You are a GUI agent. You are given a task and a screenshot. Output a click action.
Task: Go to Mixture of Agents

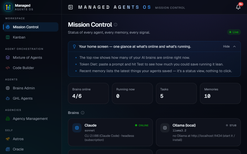click(31, 57)
